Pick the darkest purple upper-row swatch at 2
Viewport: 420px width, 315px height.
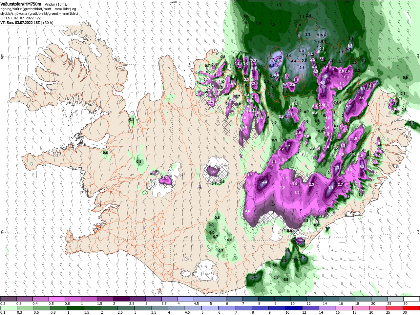[x=121, y=299]
